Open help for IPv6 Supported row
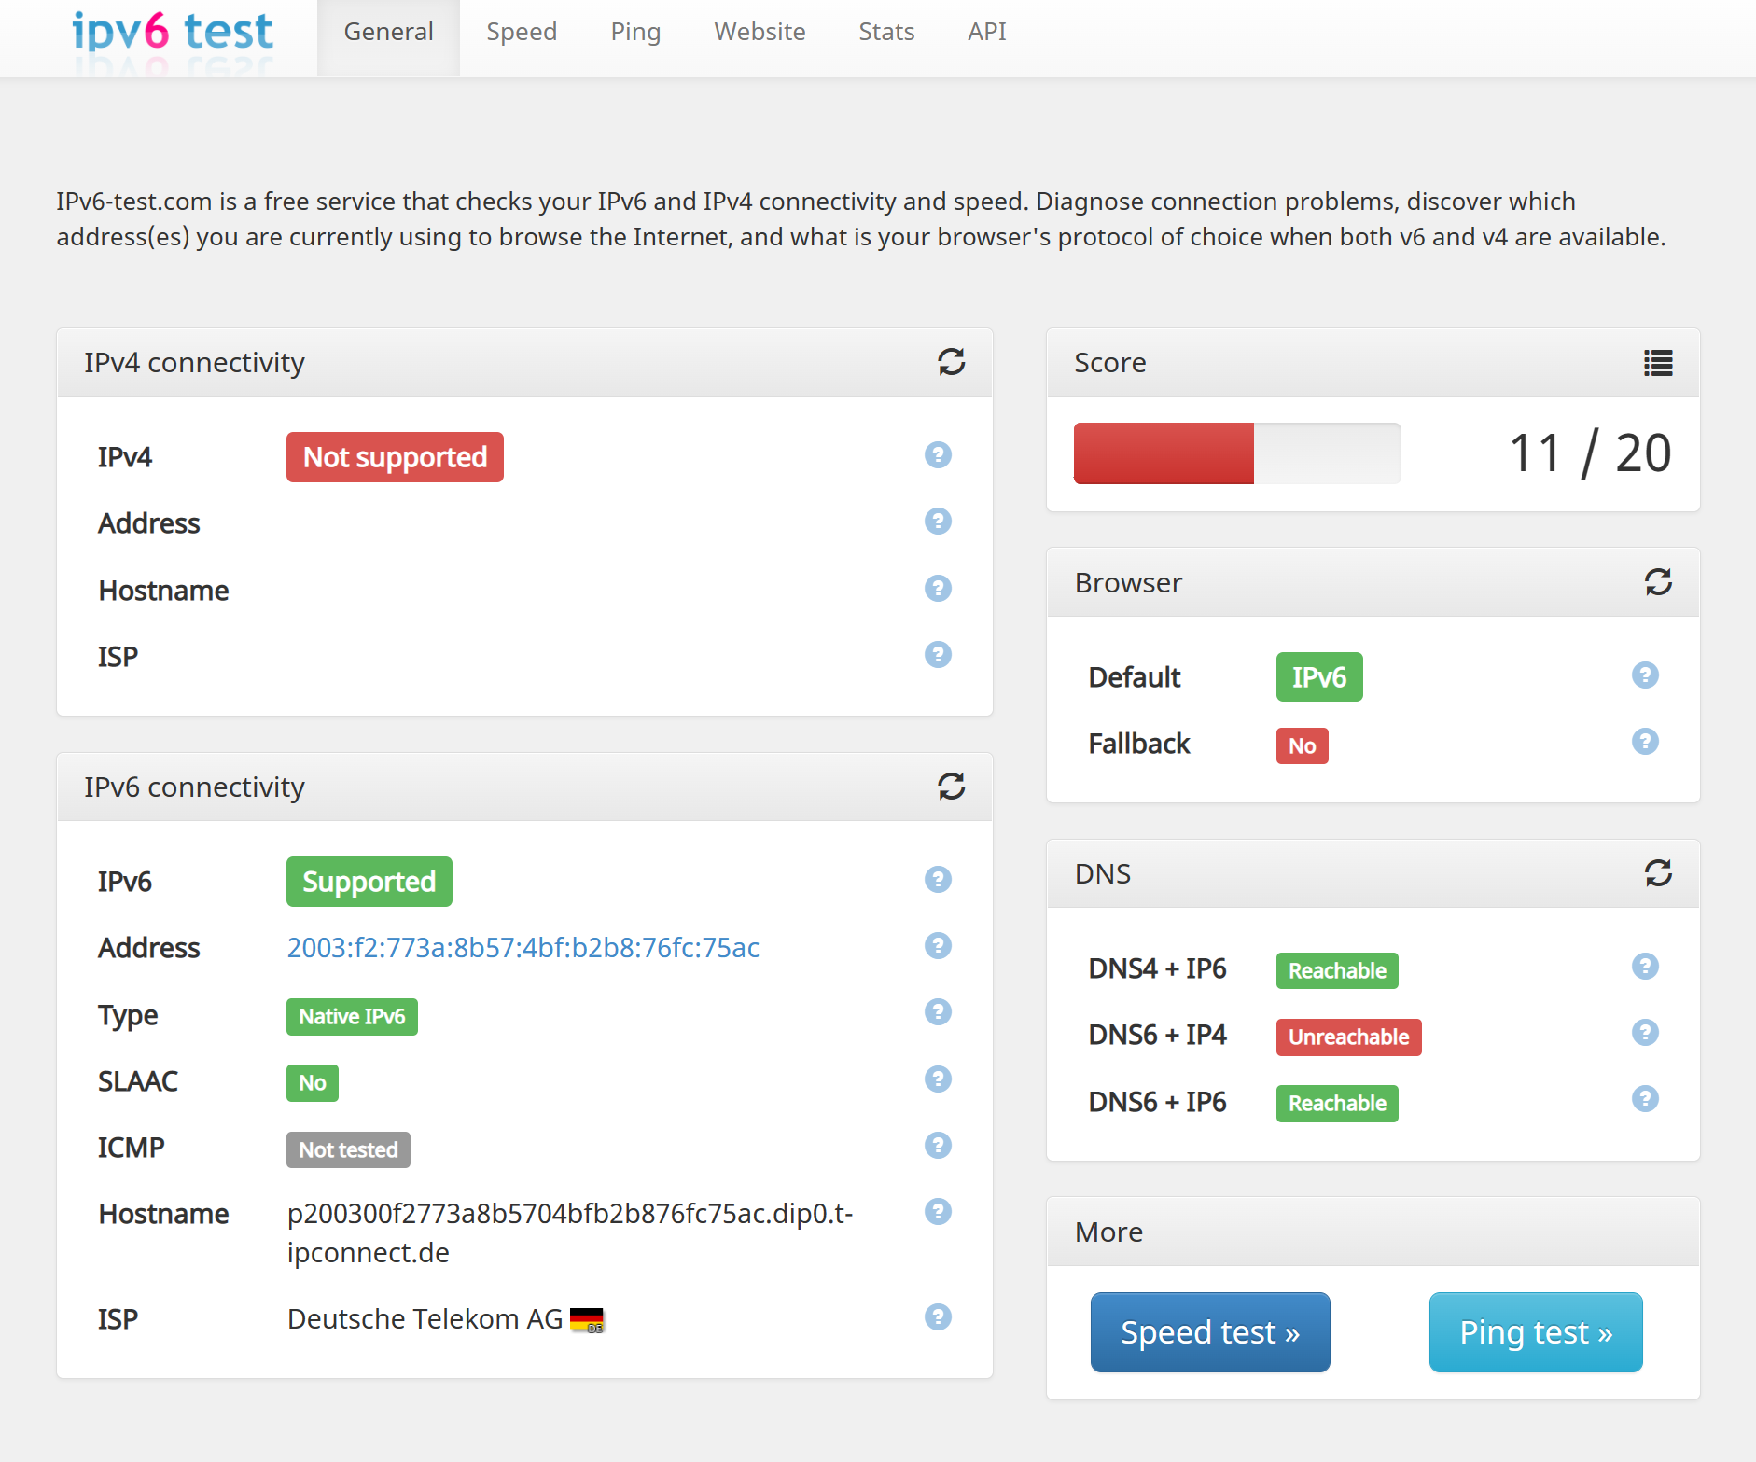The image size is (1756, 1462). pyautogui.click(x=938, y=880)
